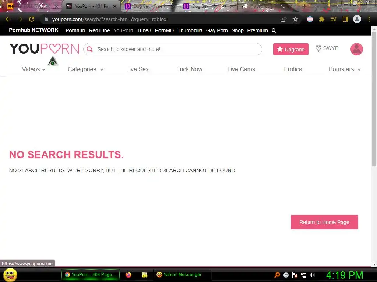
Task: Expand the Videos dropdown menu
Action: click(x=34, y=69)
